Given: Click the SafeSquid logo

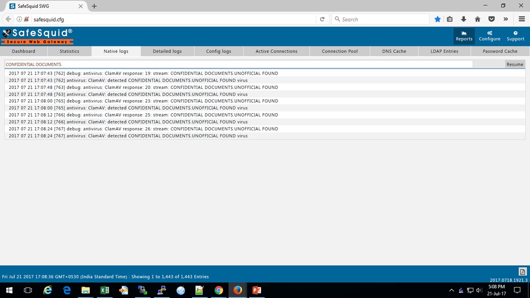Looking at the screenshot, I should click(37, 36).
